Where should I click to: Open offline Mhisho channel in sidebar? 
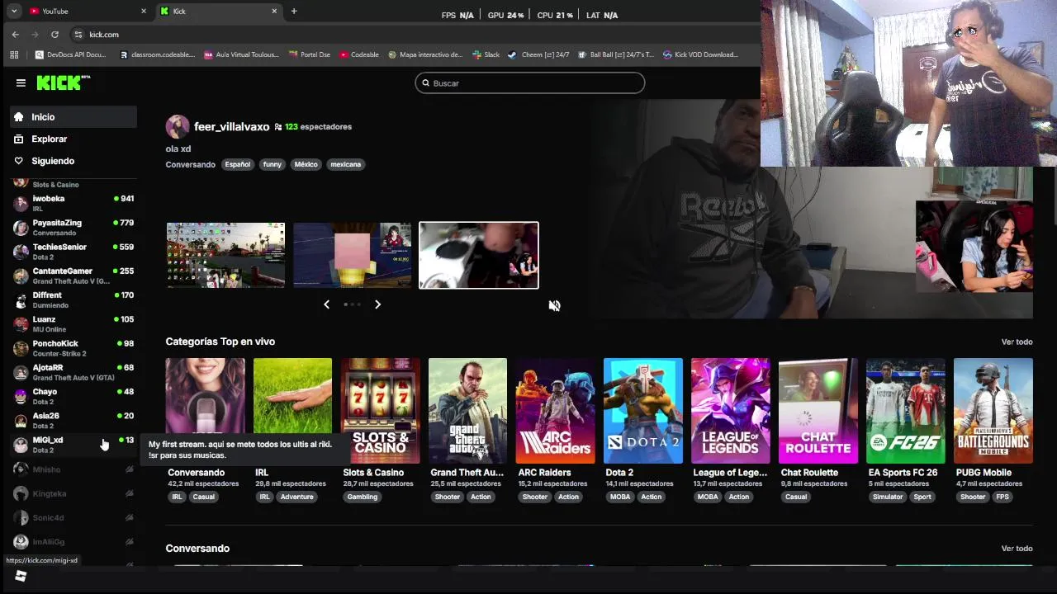click(x=73, y=469)
